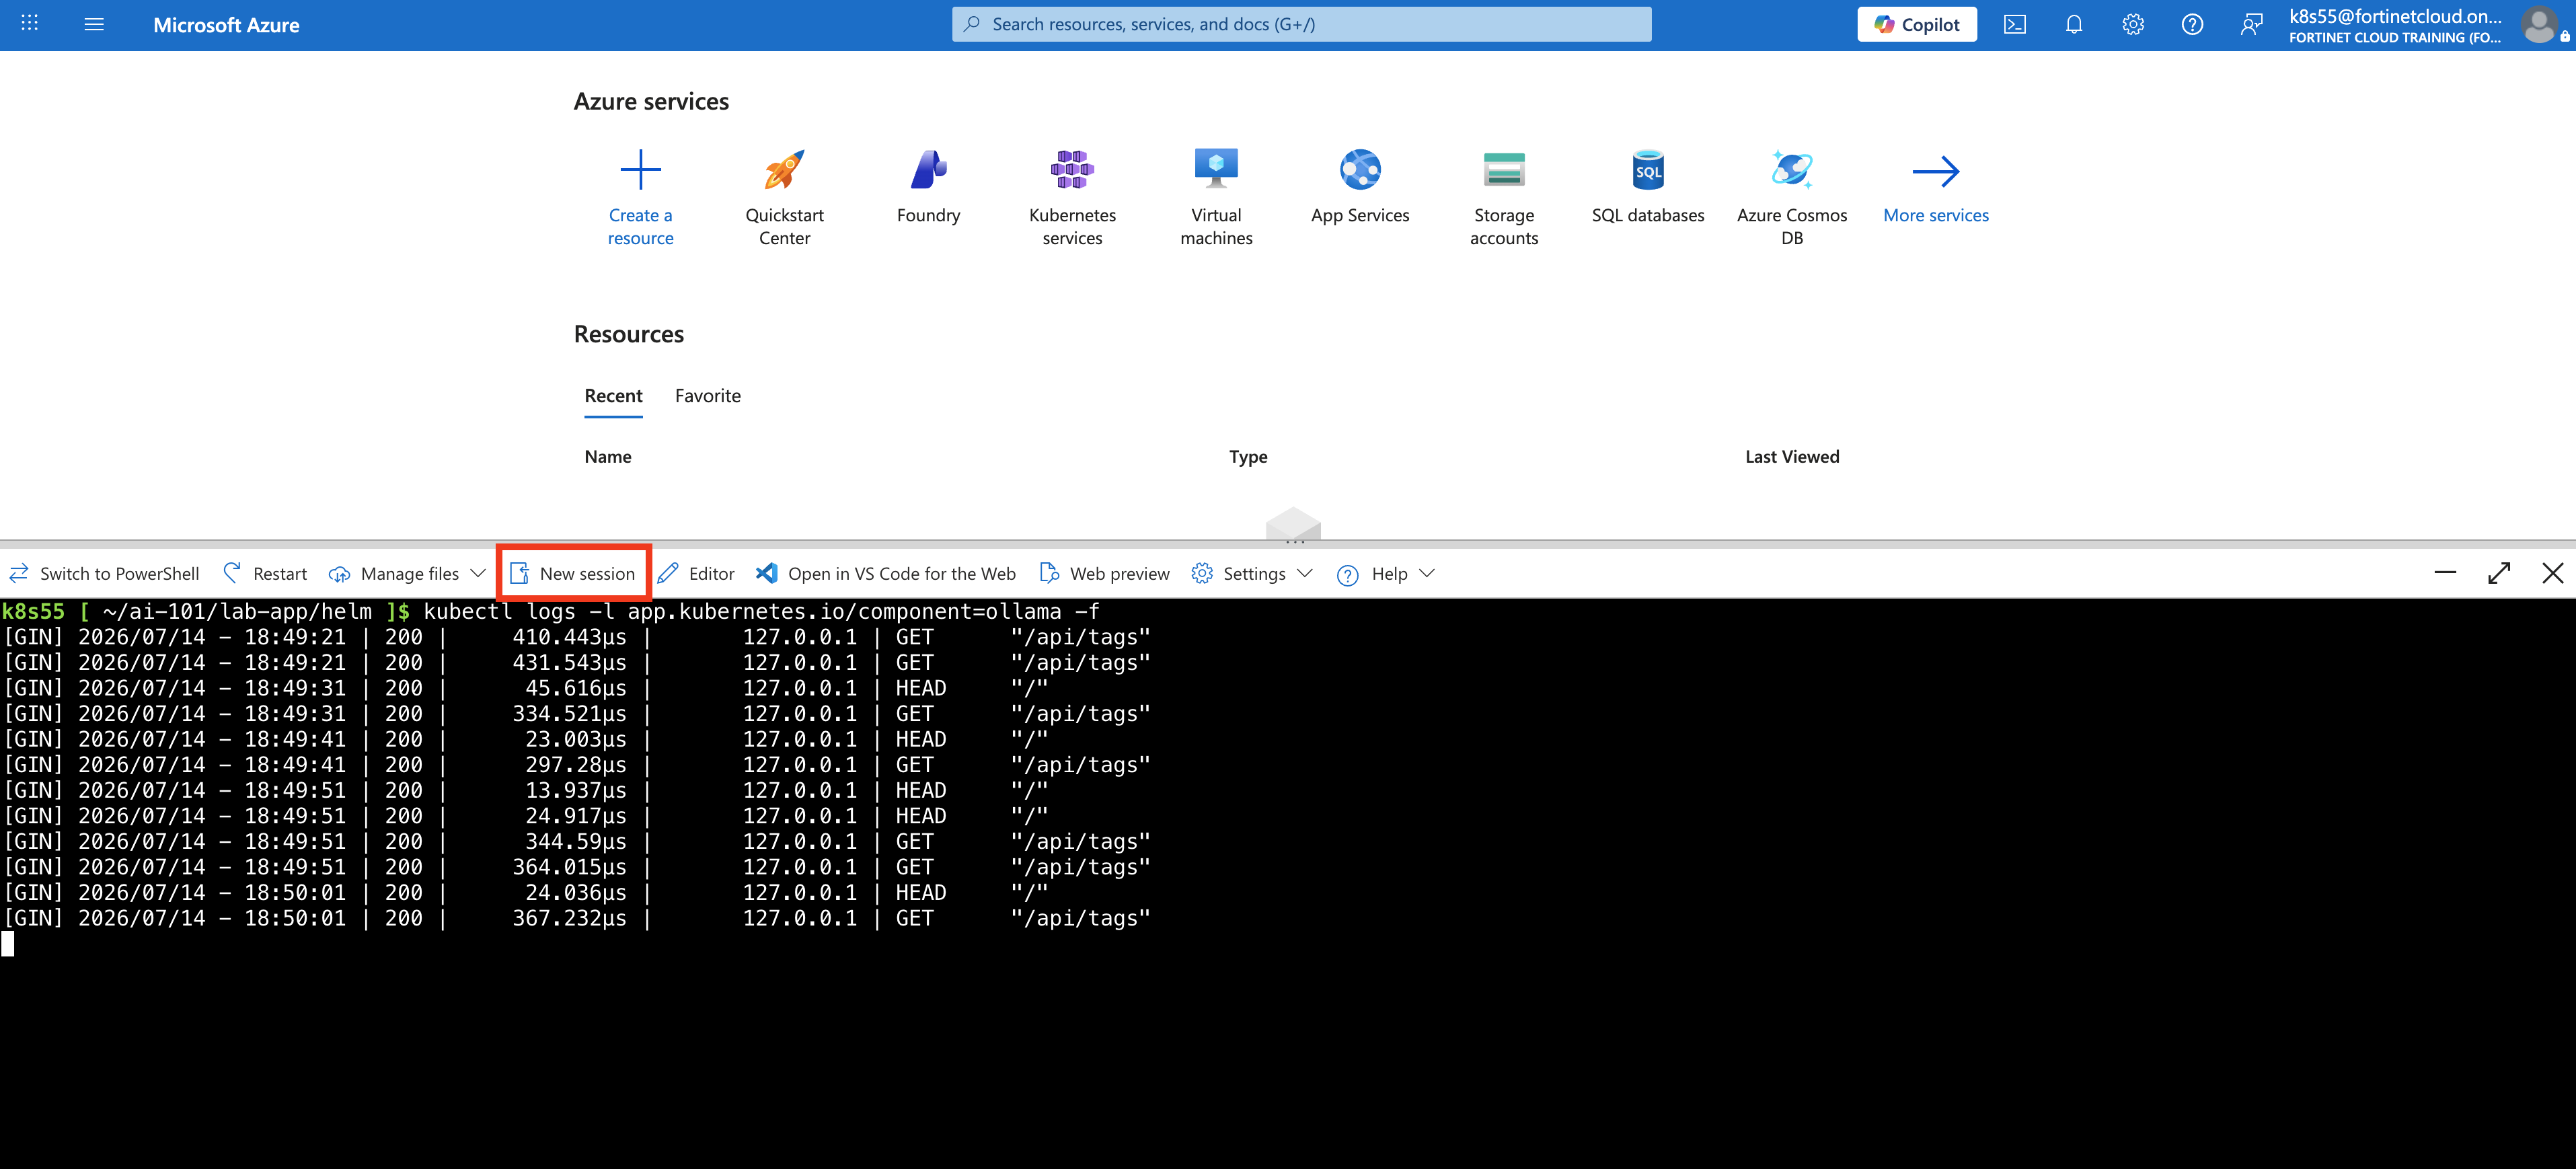This screenshot has width=2576, height=1169.
Task: Click the Kubernetes services label
Action: 1072,227
